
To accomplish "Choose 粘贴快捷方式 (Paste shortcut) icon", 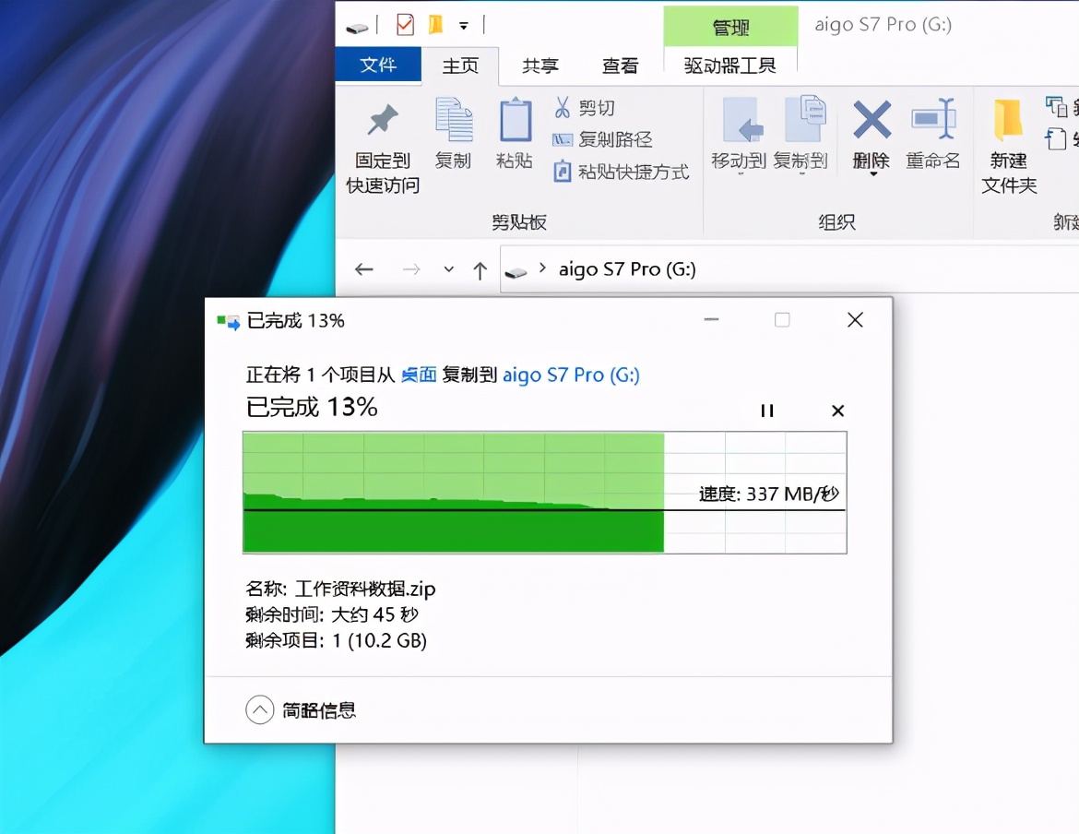I will (x=562, y=171).
